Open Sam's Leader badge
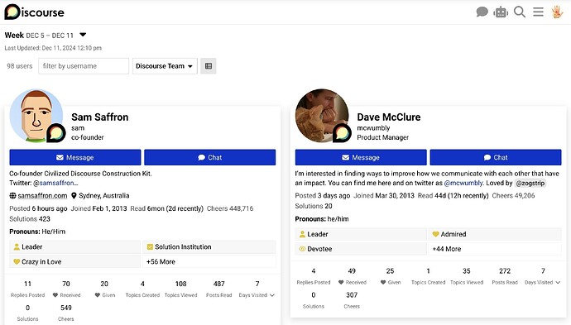 point(75,246)
